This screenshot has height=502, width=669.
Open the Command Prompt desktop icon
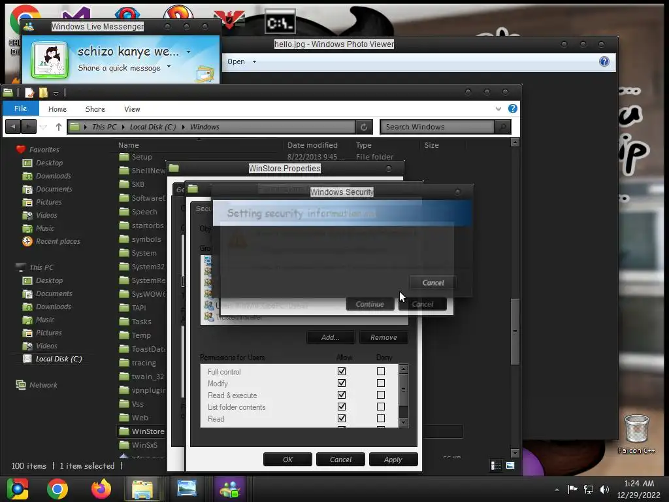[280, 22]
